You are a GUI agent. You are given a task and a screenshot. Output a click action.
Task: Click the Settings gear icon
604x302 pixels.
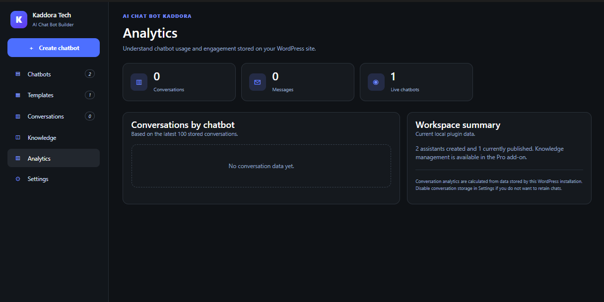coord(18,179)
